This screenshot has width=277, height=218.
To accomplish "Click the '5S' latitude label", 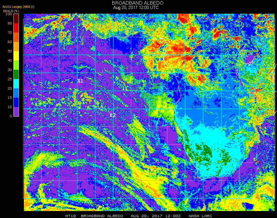I will point(259,72).
